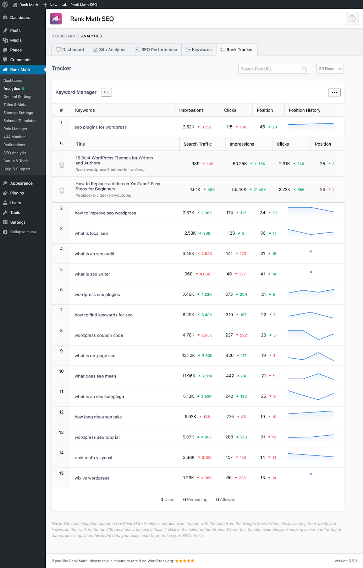This screenshot has height=568, width=363.
Task: Click position history chart for wordpress coupon code
Action: click(310, 335)
